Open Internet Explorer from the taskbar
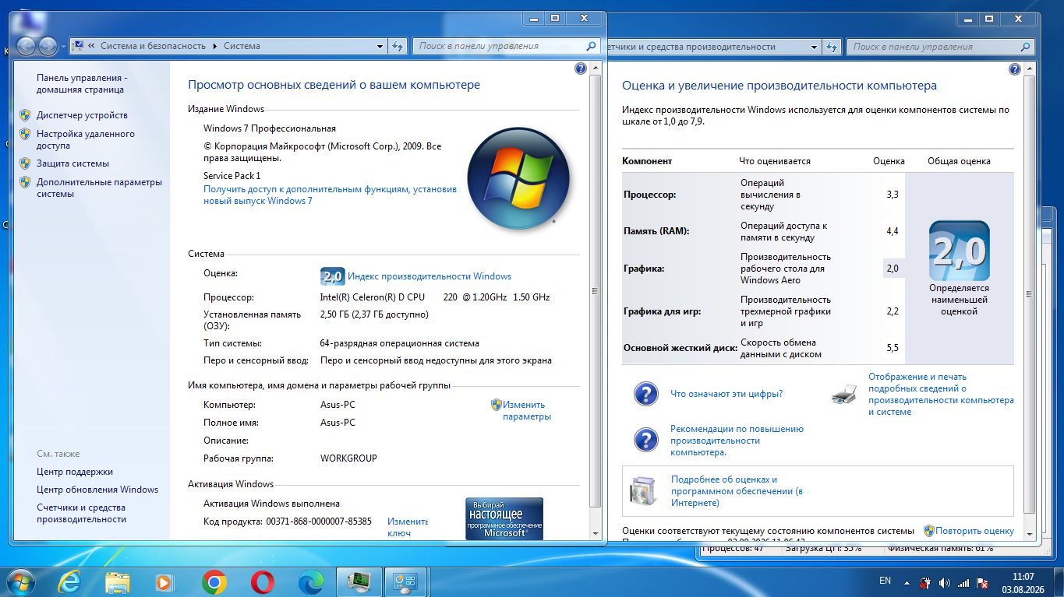Screen dimensions: 1064x597 click(x=69, y=581)
